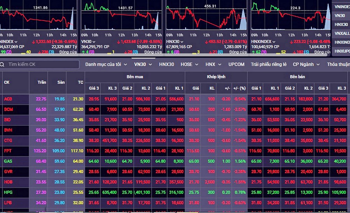Screen dimensions: 350x213
Task: Click HDB matched volume 2,500
Action: (210, 182)
